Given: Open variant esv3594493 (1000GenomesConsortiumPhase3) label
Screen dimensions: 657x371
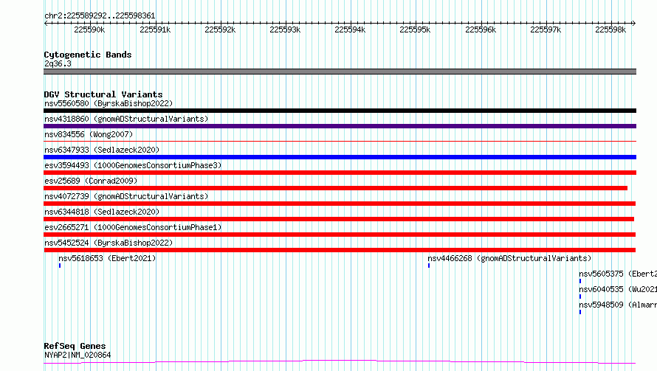Looking at the screenshot, I should point(133,165).
